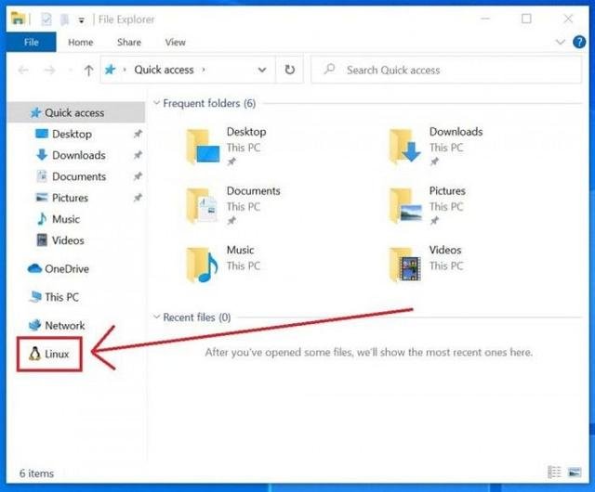Expand the ribbon with the chevron
This screenshot has height=492, width=595.
560,42
